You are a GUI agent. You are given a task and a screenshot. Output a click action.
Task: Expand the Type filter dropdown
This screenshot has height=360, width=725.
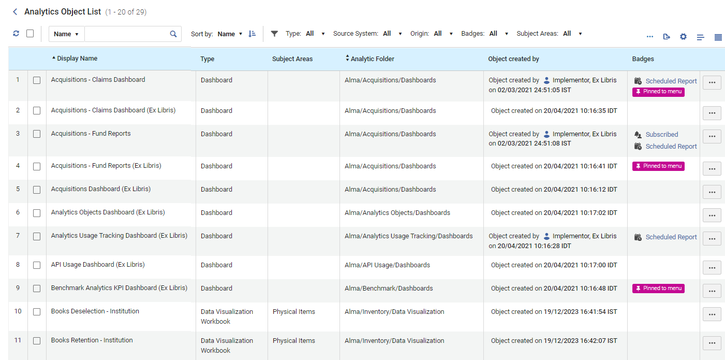(315, 34)
